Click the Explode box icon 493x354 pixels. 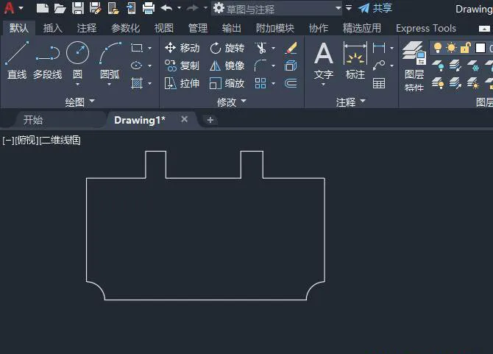click(291, 66)
